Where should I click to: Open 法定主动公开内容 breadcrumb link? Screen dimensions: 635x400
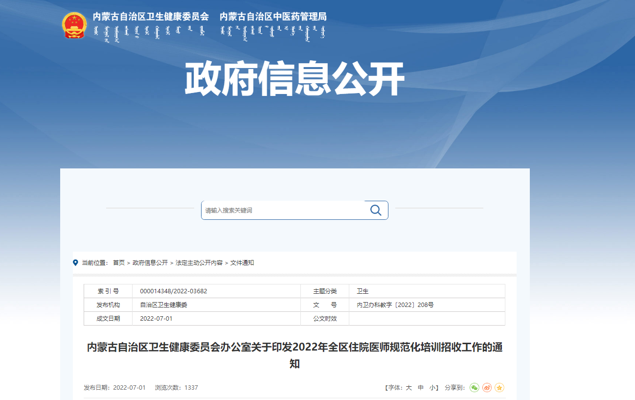[x=199, y=263]
